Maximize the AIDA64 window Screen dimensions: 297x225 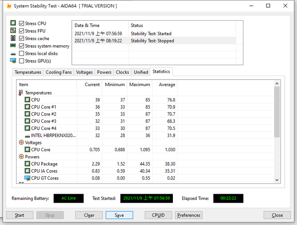(268, 6)
